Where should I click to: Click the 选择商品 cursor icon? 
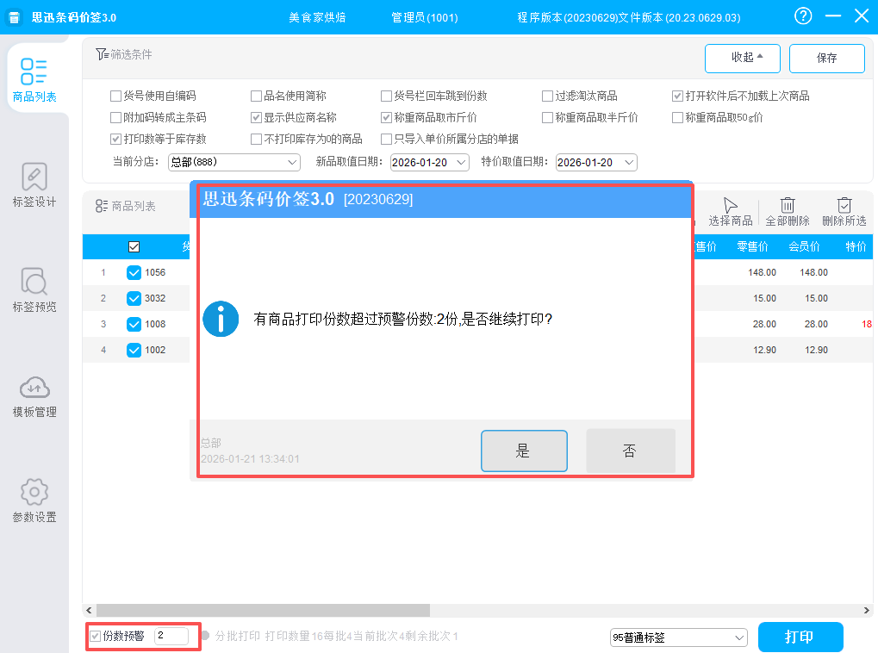[730, 205]
